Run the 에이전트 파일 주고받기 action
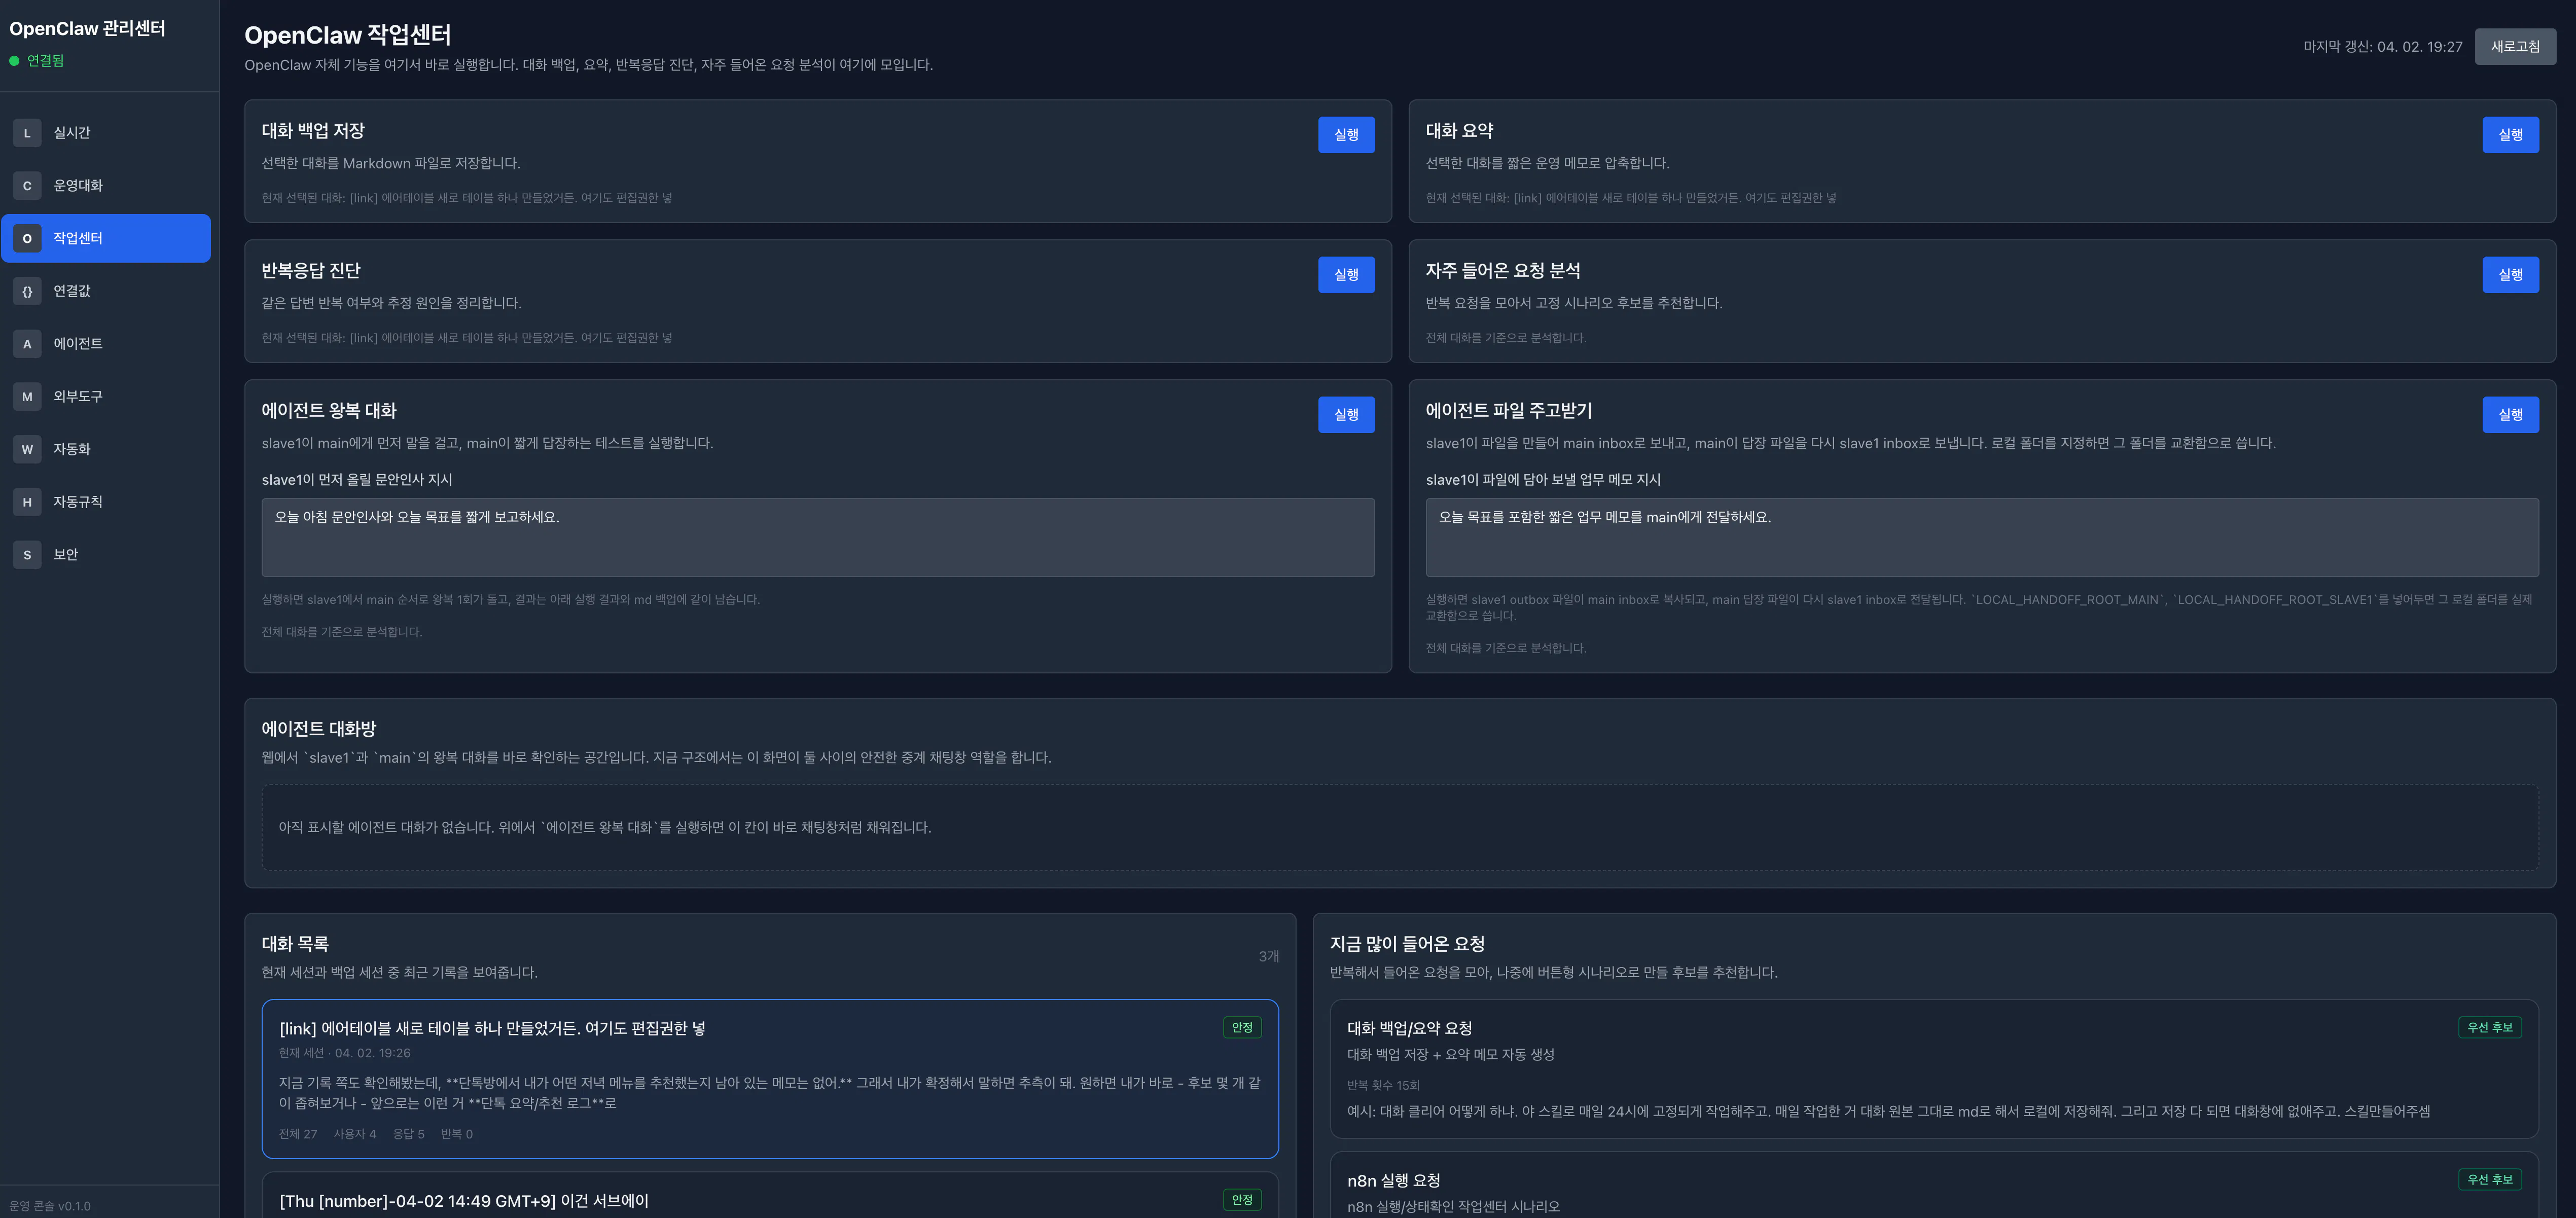The width and height of the screenshot is (2576, 1218). [2509, 415]
